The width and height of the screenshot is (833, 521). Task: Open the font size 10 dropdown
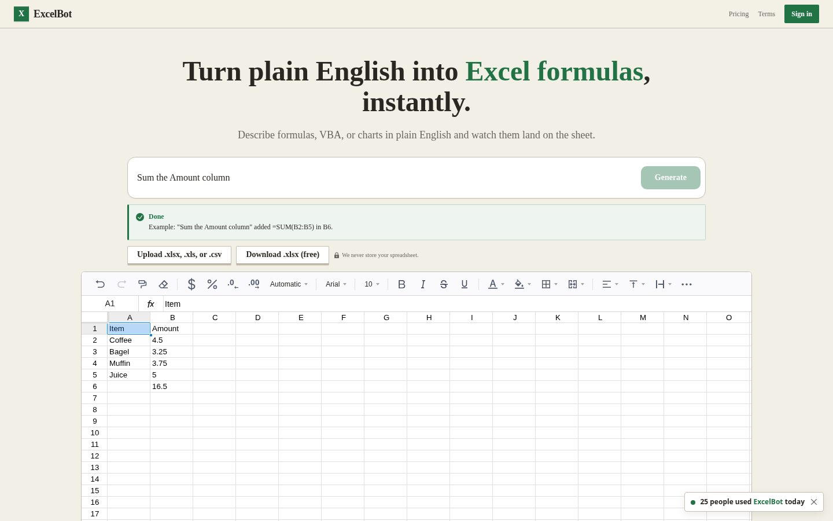tap(372, 284)
